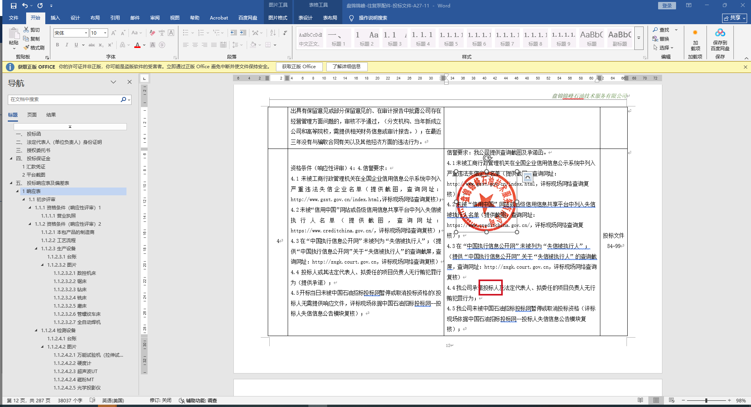The width and height of the screenshot is (751, 407).
Task: Collapse the 1.1.2.3 生产设备 tree node
Action: pos(36,249)
